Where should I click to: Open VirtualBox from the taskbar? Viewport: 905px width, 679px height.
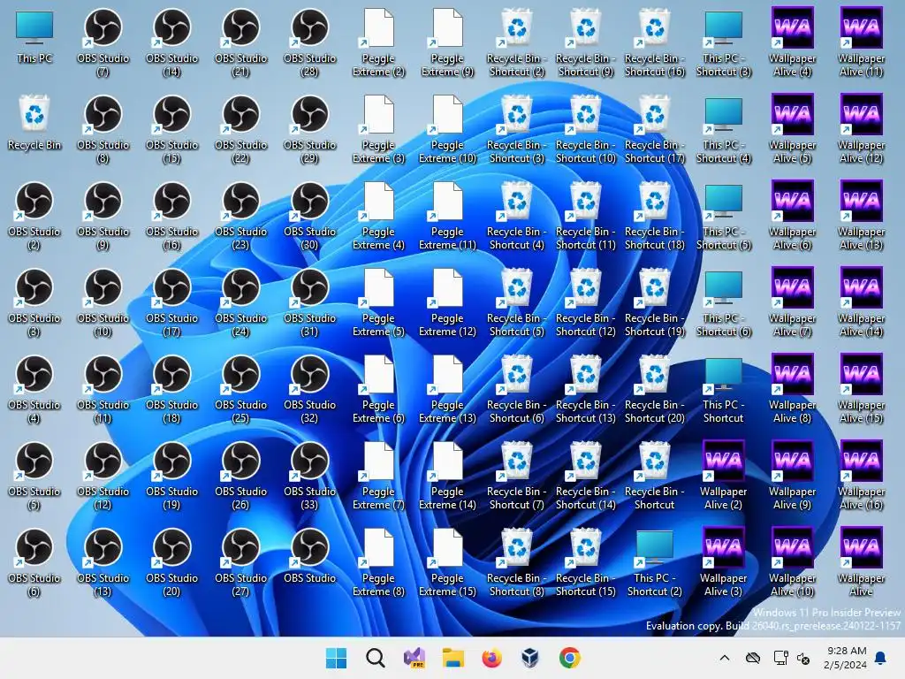(x=530, y=658)
